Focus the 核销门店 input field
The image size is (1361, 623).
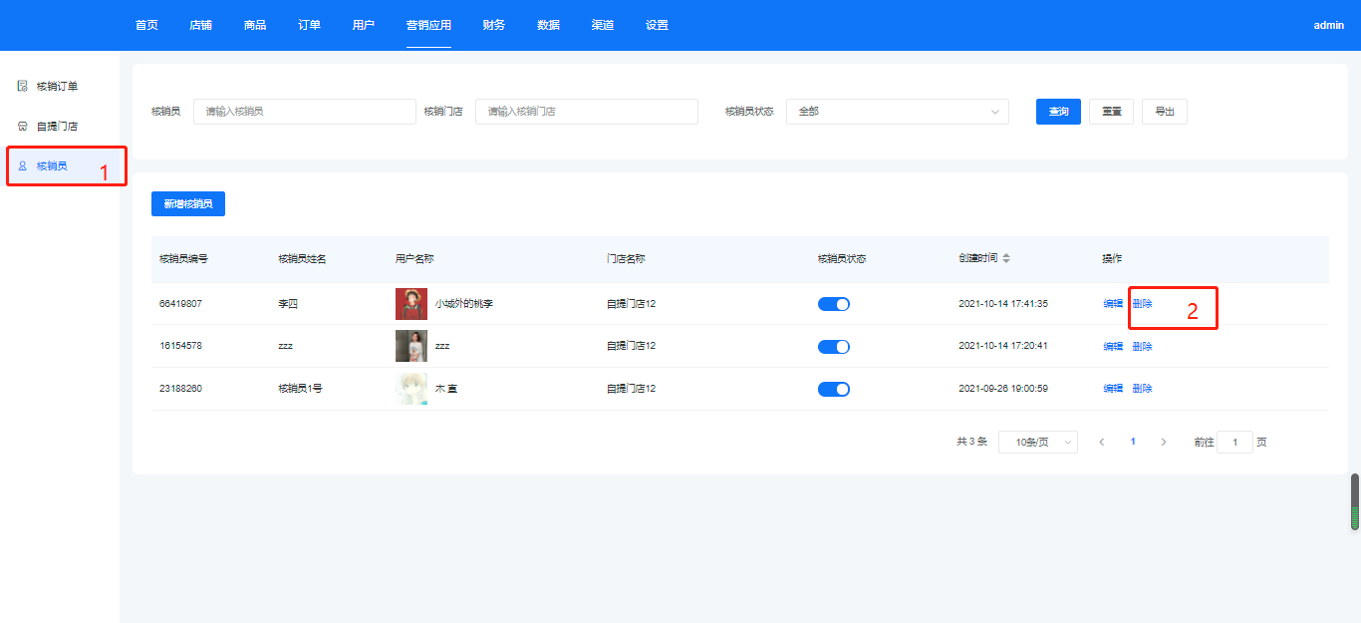click(586, 112)
